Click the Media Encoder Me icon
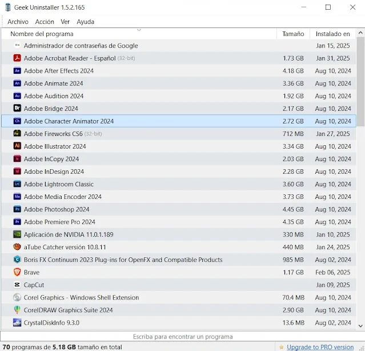Screen dimensions: 365x351 [17, 196]
